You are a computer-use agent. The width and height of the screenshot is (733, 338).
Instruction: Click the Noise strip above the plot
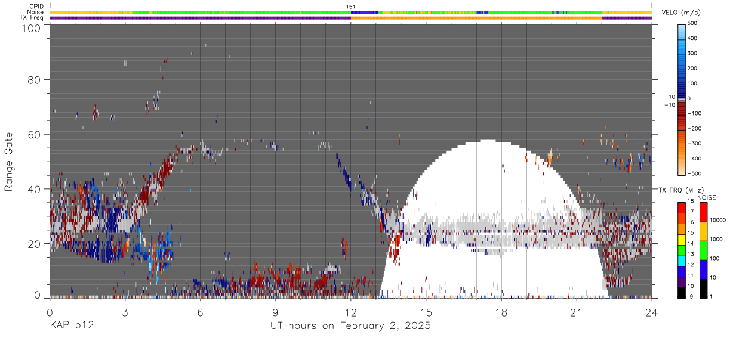351,12
